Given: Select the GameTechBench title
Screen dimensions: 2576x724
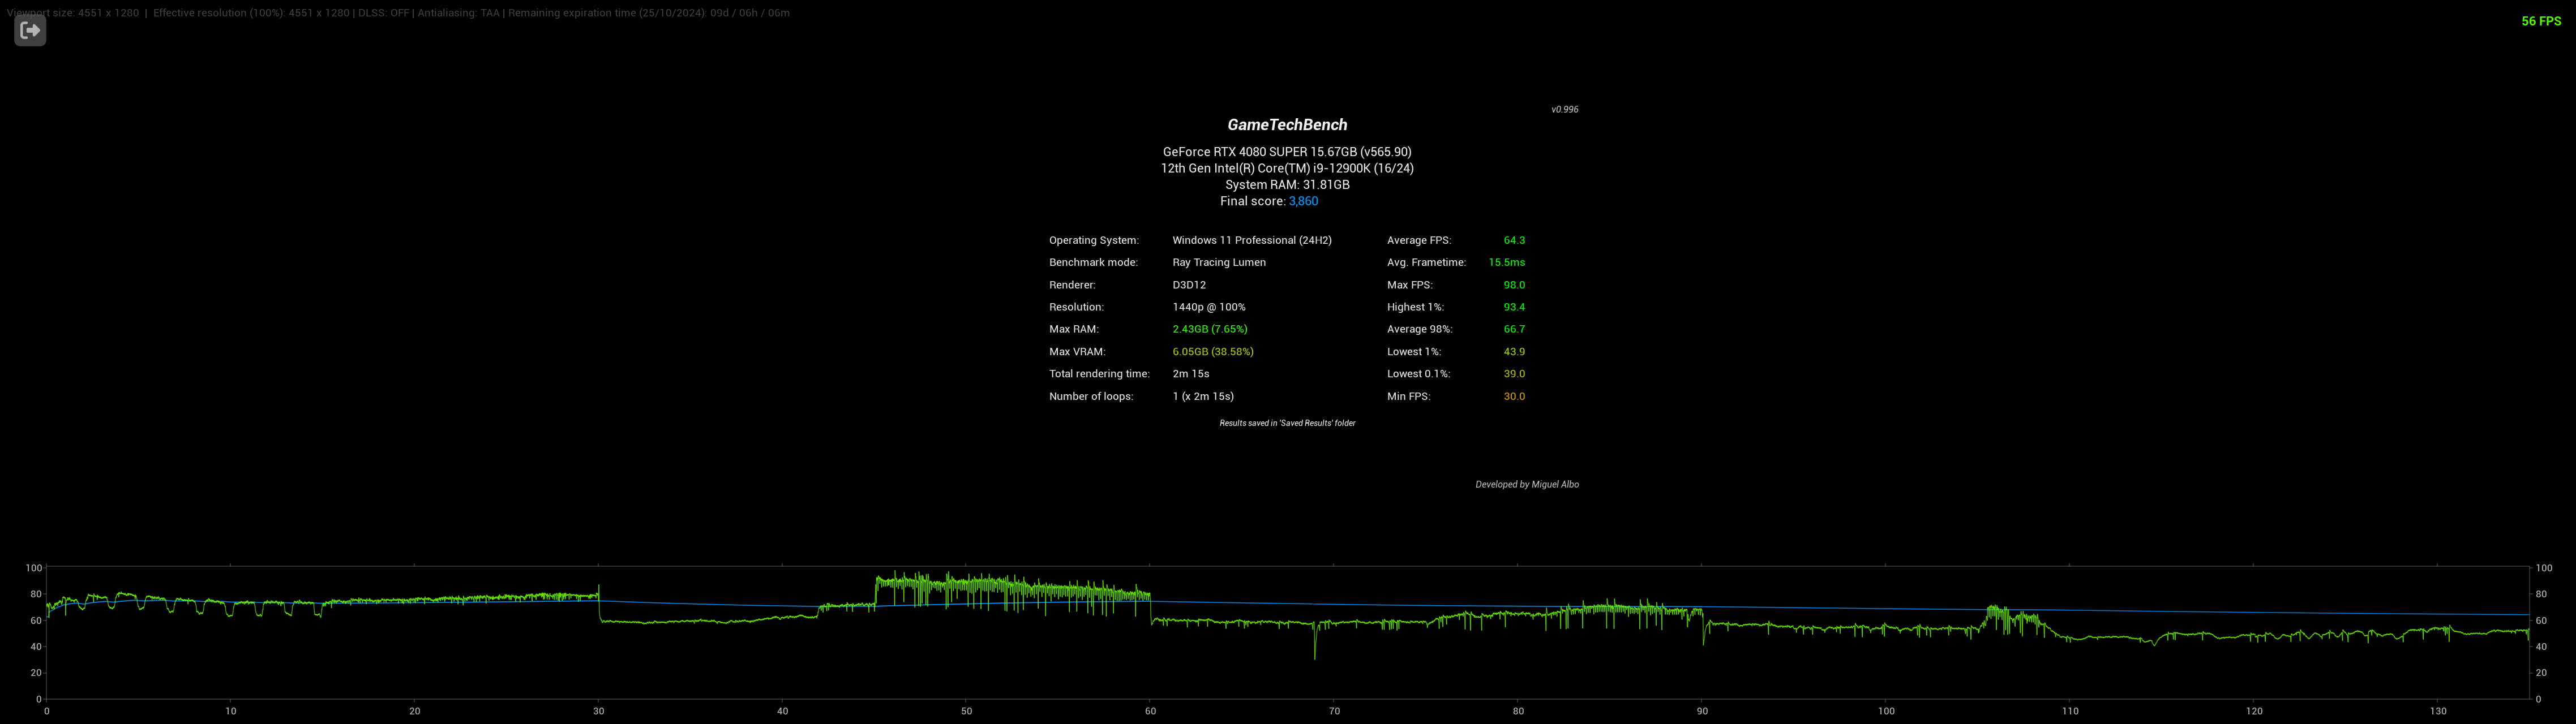Looking at the screenshot, I should coord(1287,125).
